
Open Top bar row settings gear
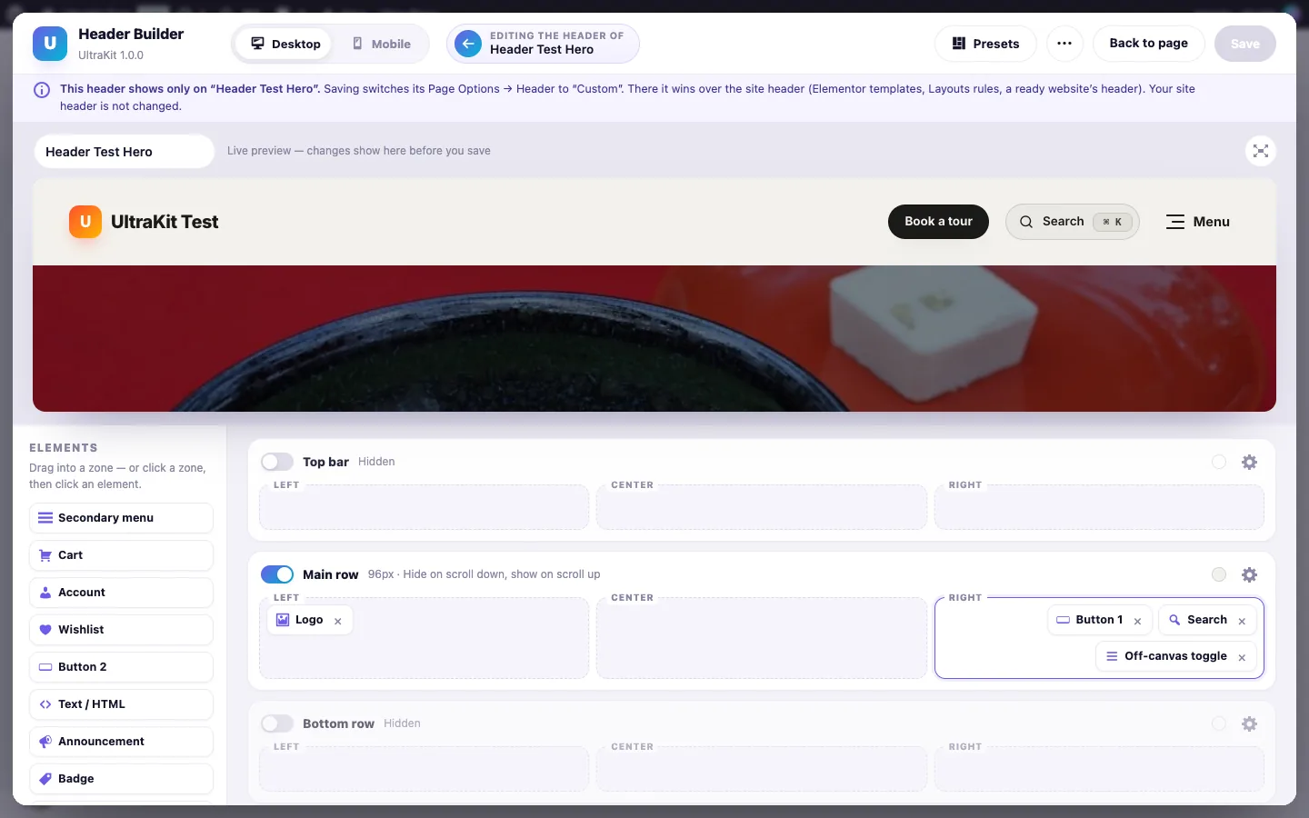(1250, 462)
